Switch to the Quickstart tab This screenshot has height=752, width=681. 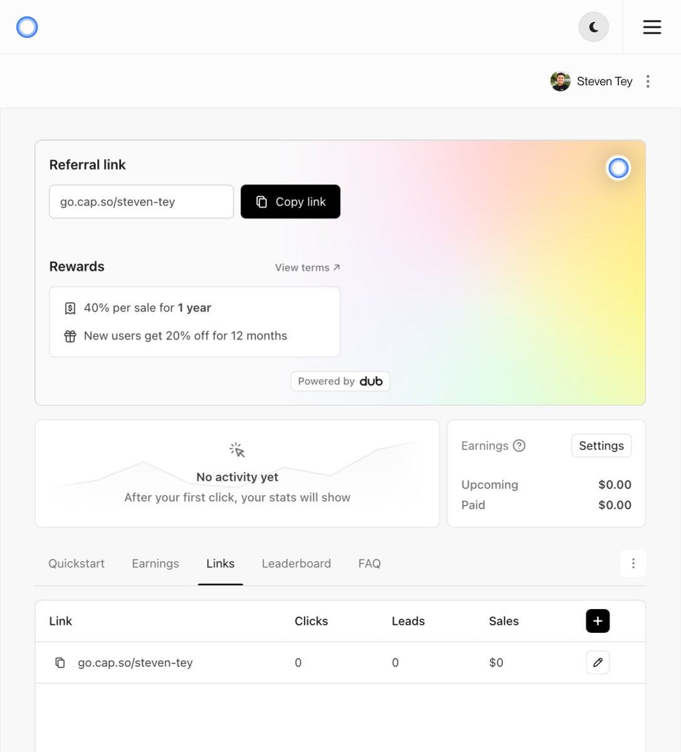(76, 563)
